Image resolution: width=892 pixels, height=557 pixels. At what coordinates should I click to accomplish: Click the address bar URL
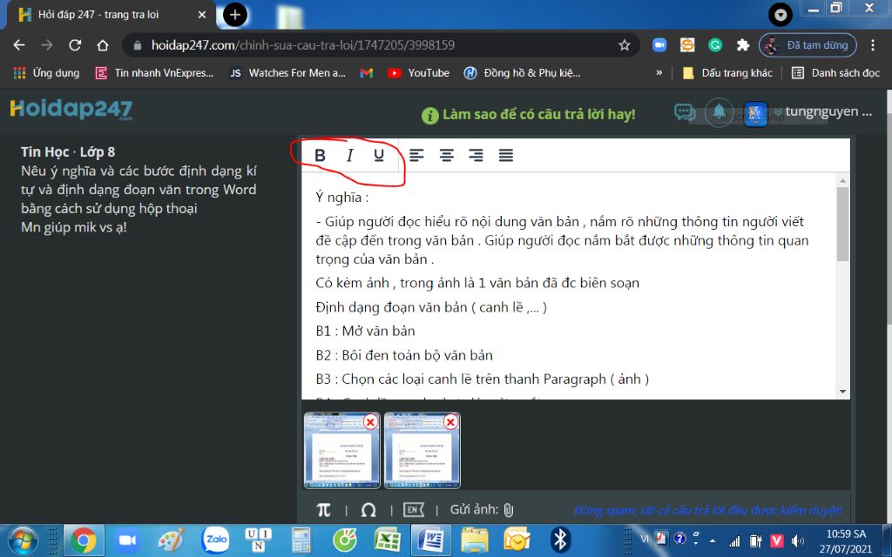302,45
